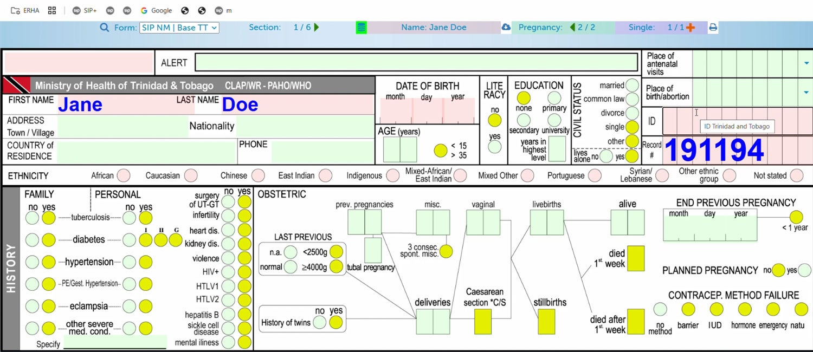This screenshot has height=352, width=813.
Task: Click the printer icon
Action: [x=713, y=28]
